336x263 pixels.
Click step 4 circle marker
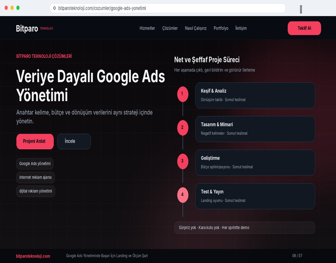coord(183,195)
